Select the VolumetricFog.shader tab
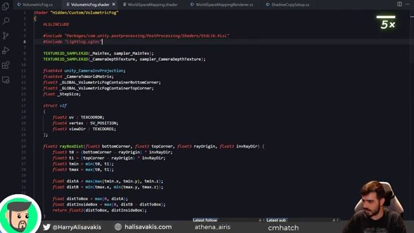Viewport: 414px width, 233px height. tap(90, 5)
